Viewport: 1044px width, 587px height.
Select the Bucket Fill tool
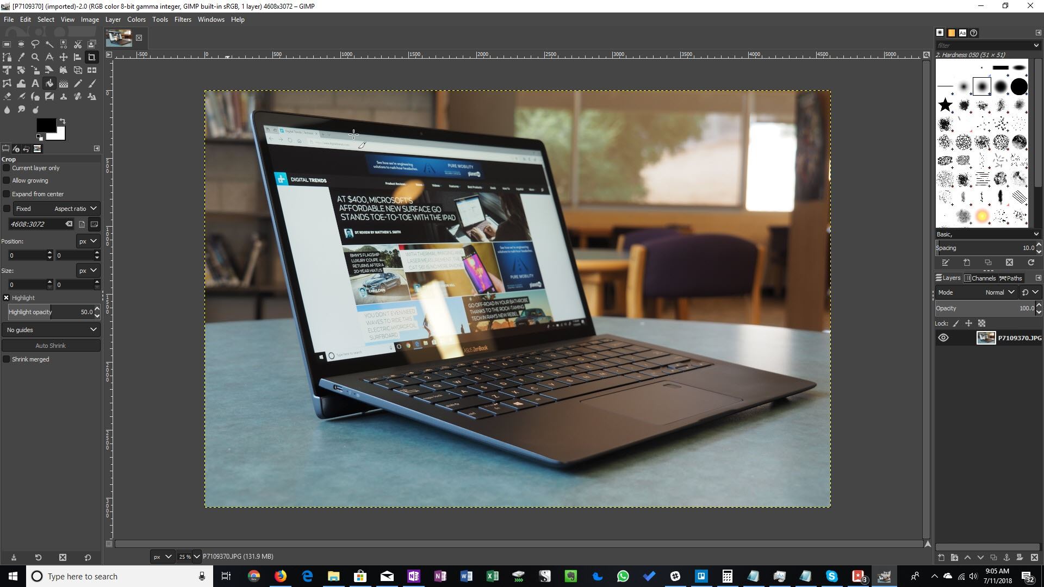coord(49,83)
